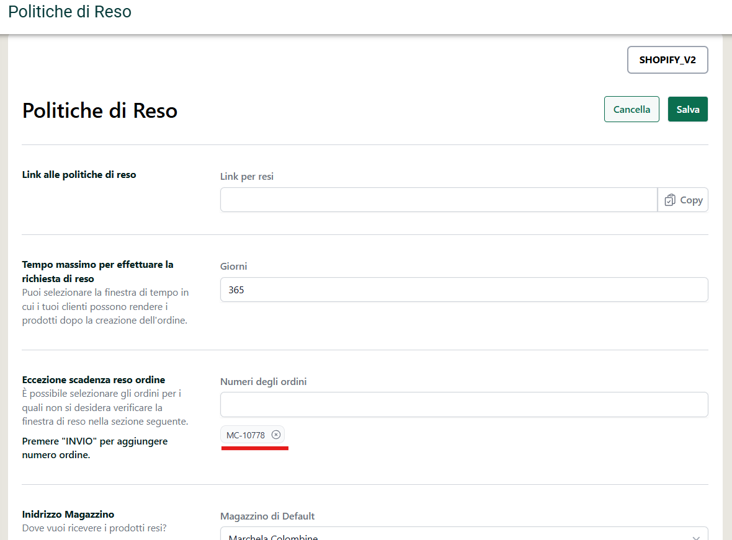Click into the Numeri degli ordini input
The height and width of the screenshot is (540, 732).
pyautogui.click(x=463, y=404)
